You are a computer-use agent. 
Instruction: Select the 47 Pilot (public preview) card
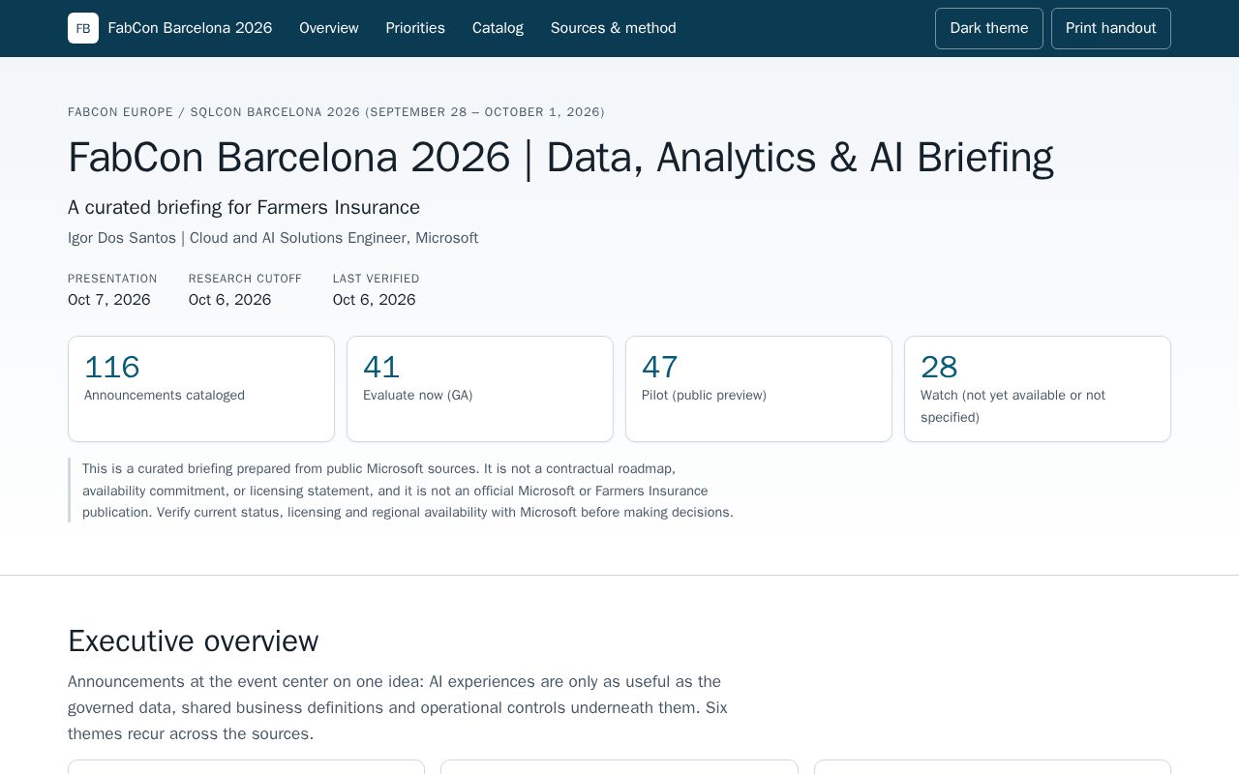coord(759,389)
